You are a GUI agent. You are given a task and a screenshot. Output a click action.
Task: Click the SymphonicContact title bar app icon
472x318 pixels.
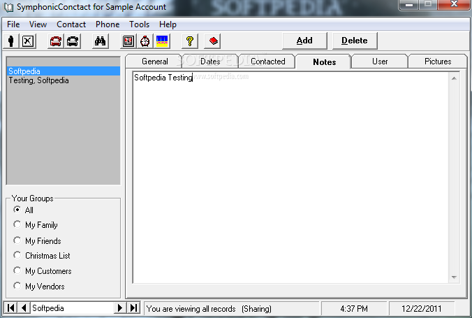pyautogui.click(x=8, y=7)
